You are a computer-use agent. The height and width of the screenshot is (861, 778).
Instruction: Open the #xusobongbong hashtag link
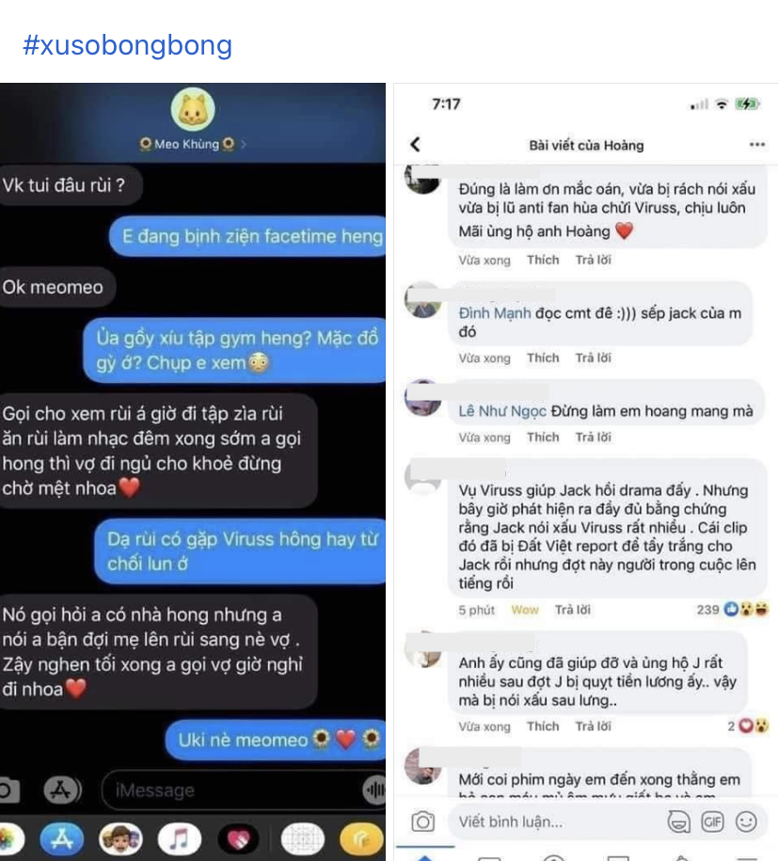pyautogui.click(x=127, y=45)
